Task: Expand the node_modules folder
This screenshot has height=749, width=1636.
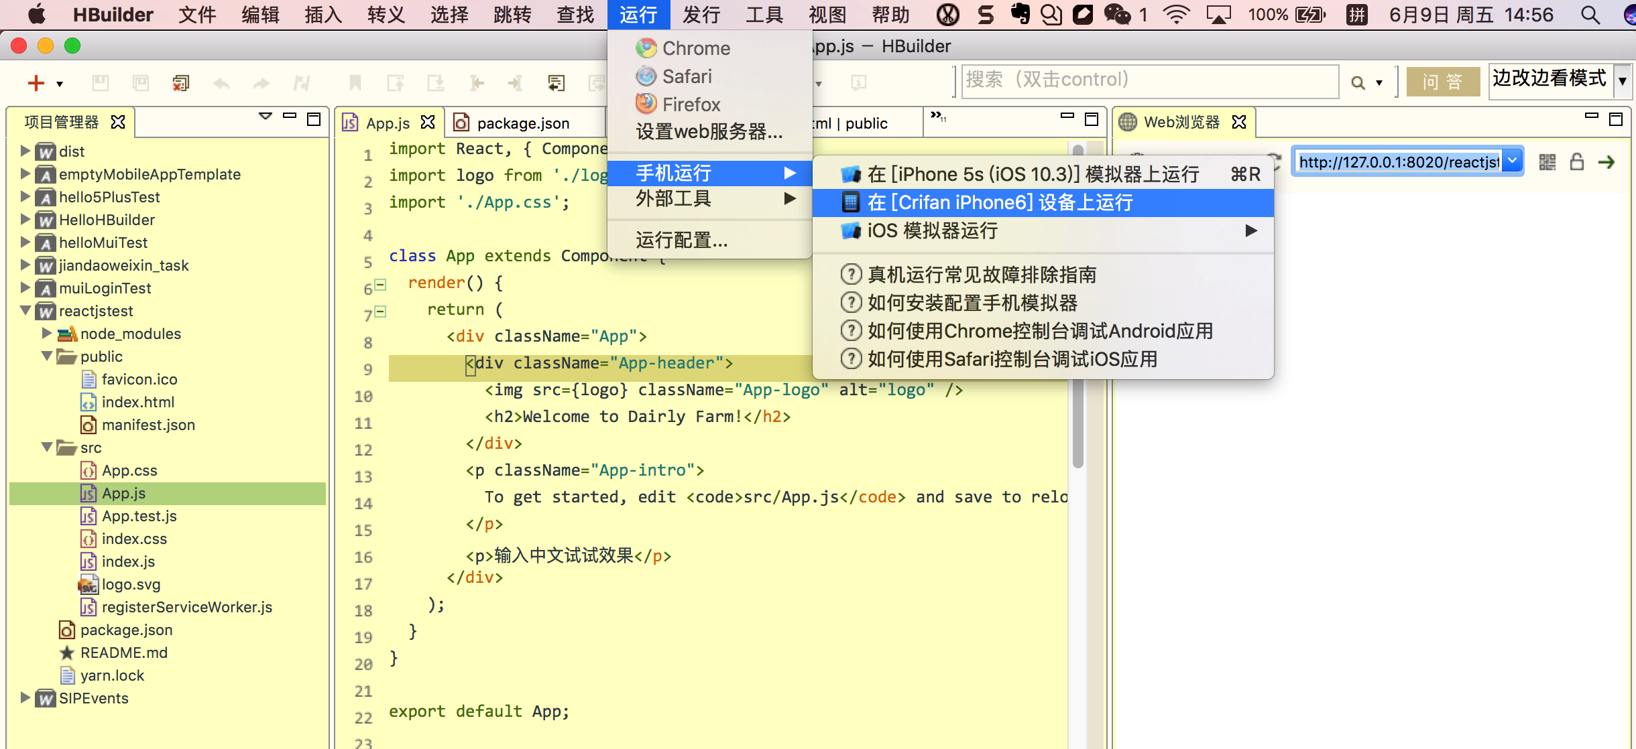Action: [x=46, y=333]
